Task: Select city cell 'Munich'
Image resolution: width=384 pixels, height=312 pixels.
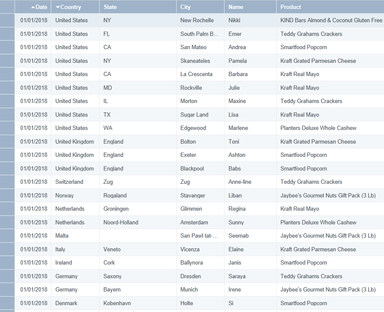Action: click(200, 289)
